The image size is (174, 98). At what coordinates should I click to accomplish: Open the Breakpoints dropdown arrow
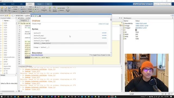coord(44,11)
